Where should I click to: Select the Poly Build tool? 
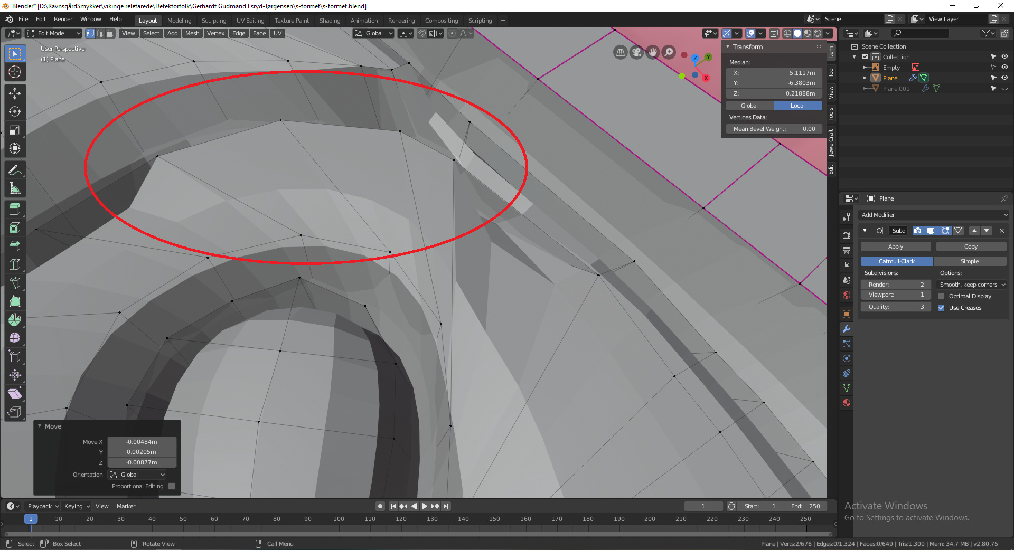click(x=15, y=302)
